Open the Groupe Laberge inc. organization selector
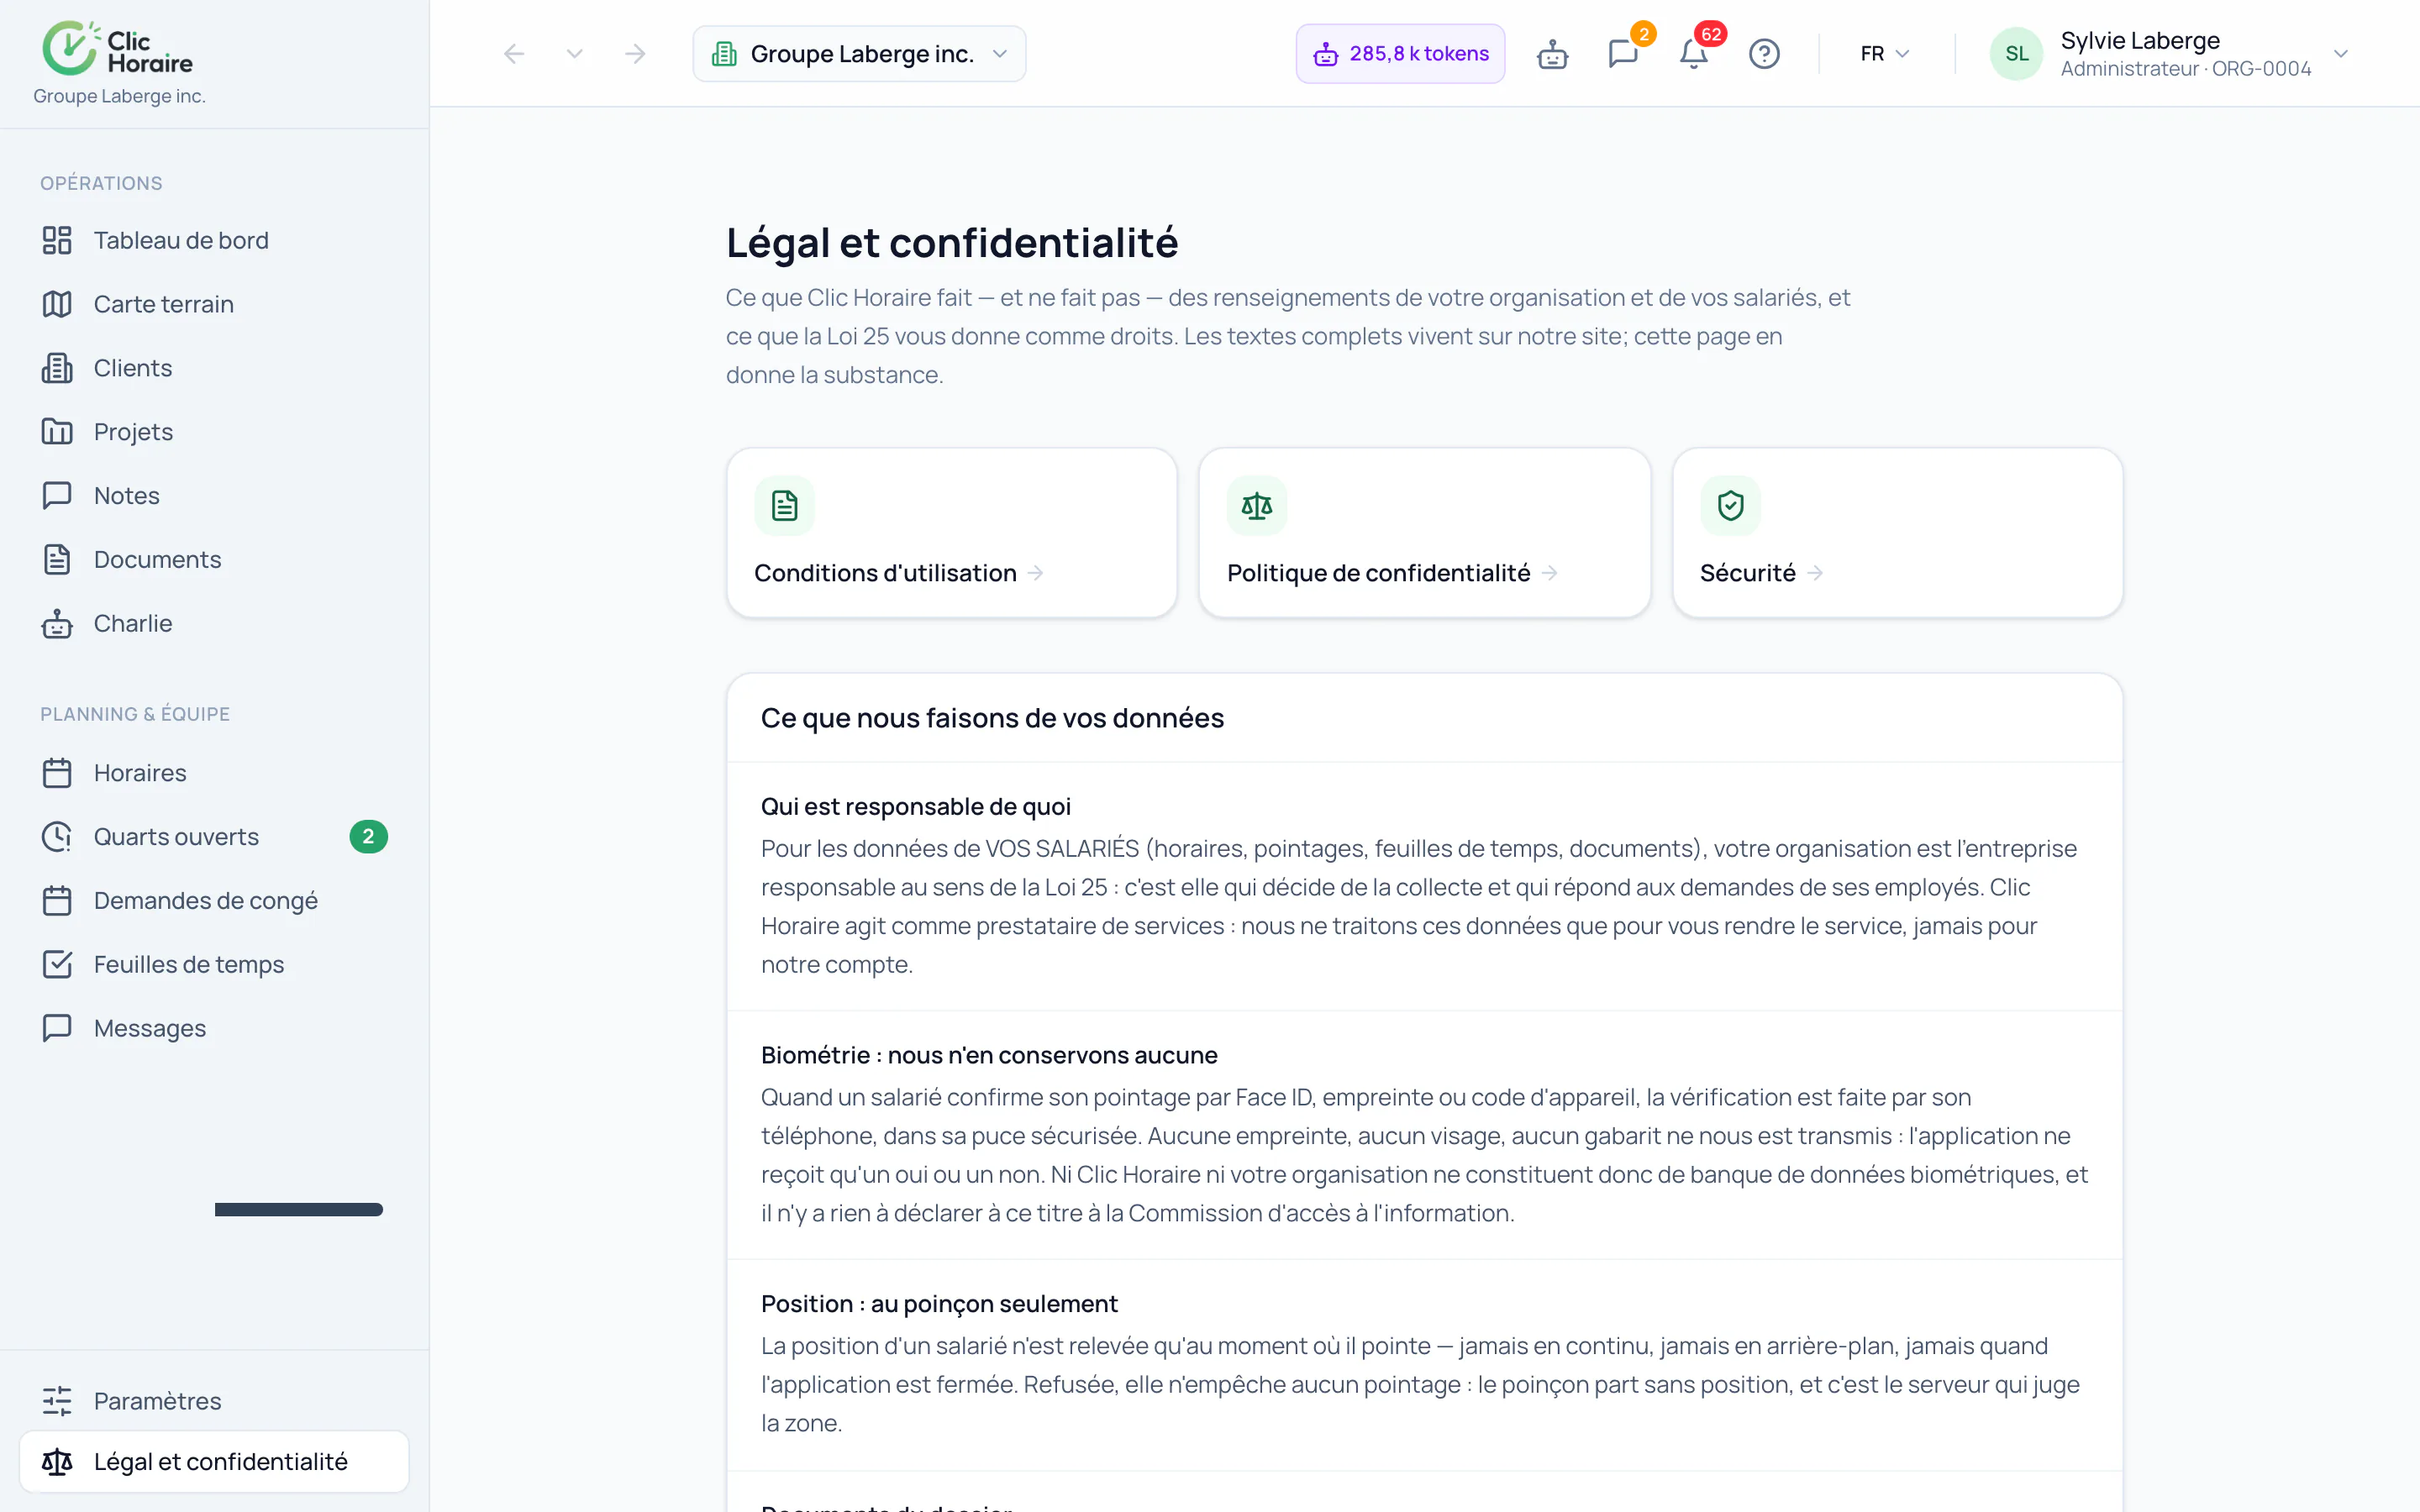 859,54
